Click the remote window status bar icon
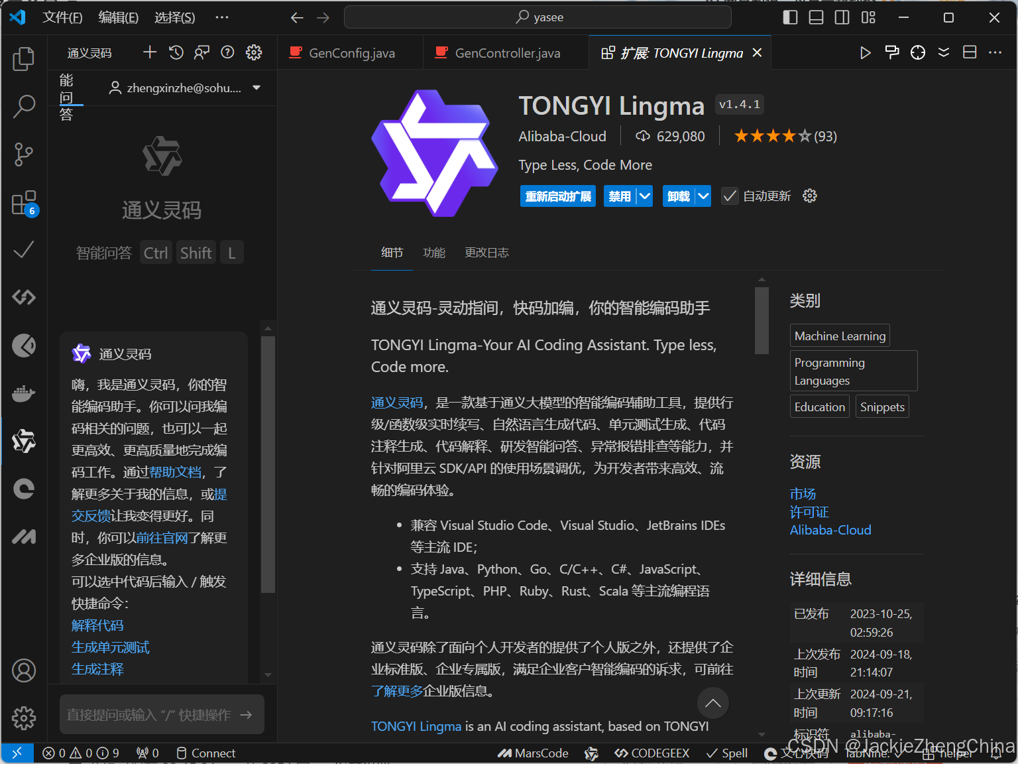Screen dimensions: 1018x764 [17, 753]
